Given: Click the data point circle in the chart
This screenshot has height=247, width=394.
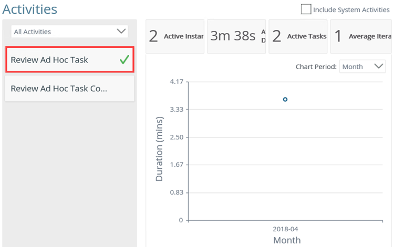Looking at the screenshot, I should click(x=285, y=99).
